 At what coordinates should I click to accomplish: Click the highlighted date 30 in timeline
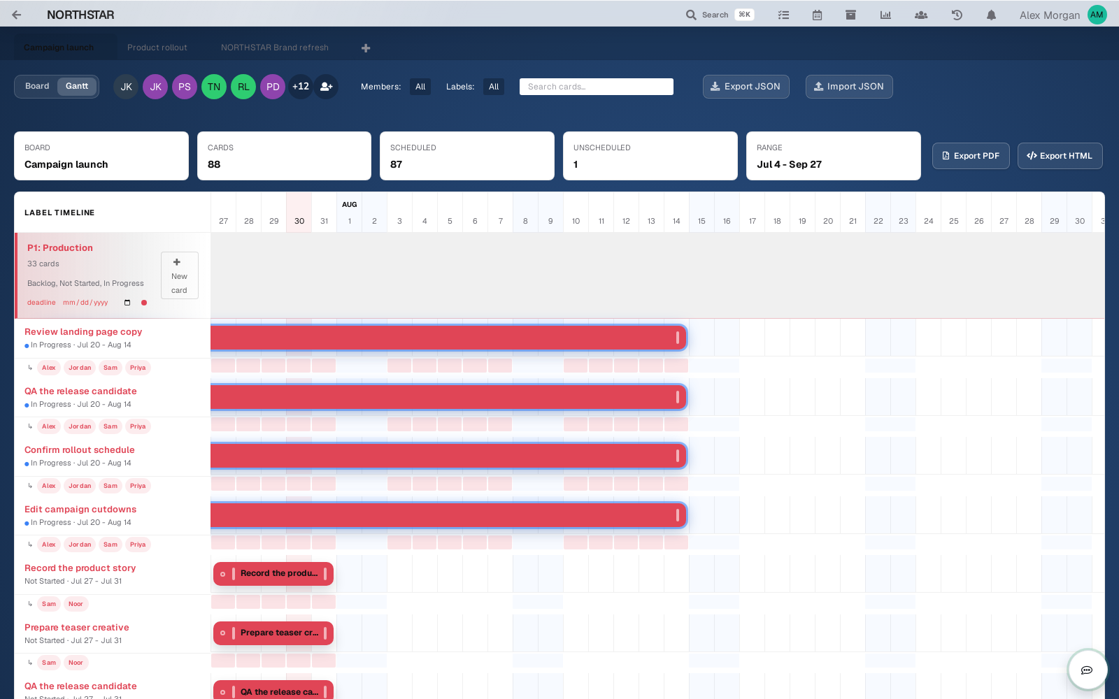click(x=299, y=221)
